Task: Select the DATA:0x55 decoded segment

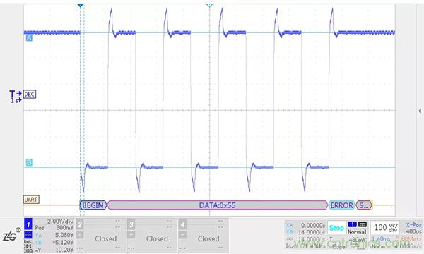Action: (x=218, y=205)
